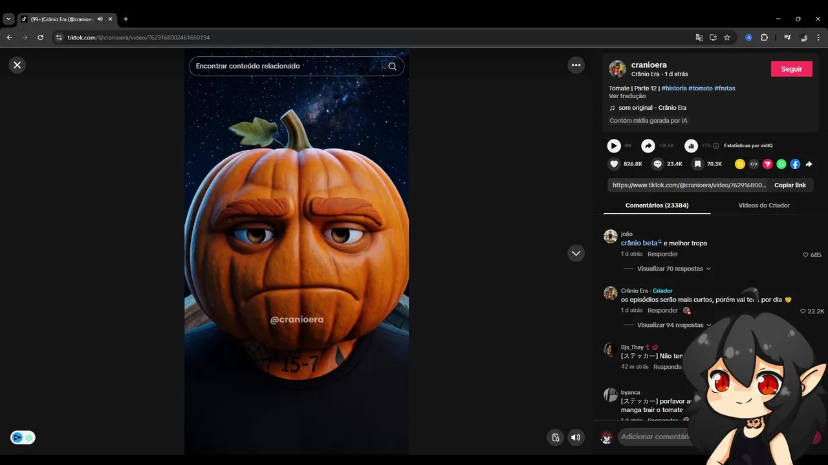Click the search magnifier in the related content bar
The image size is (828, 465).
(x=393, y=66)
